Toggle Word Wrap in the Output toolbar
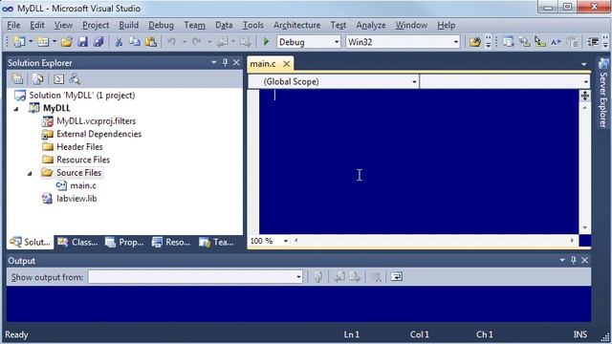The height and width of the screenshot is (344, 612). pyautogui.click(x=397, y=277)
